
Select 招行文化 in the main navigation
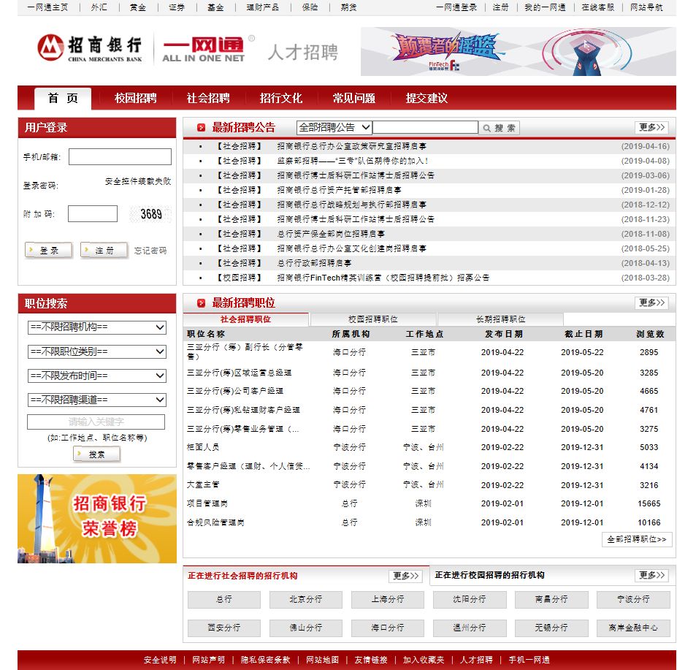[280, 99]
